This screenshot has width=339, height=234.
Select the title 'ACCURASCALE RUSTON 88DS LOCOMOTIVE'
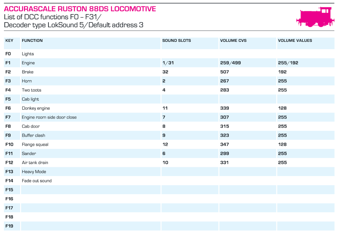pos(80,9)
